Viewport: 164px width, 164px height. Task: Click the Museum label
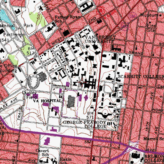click(149, 15)
